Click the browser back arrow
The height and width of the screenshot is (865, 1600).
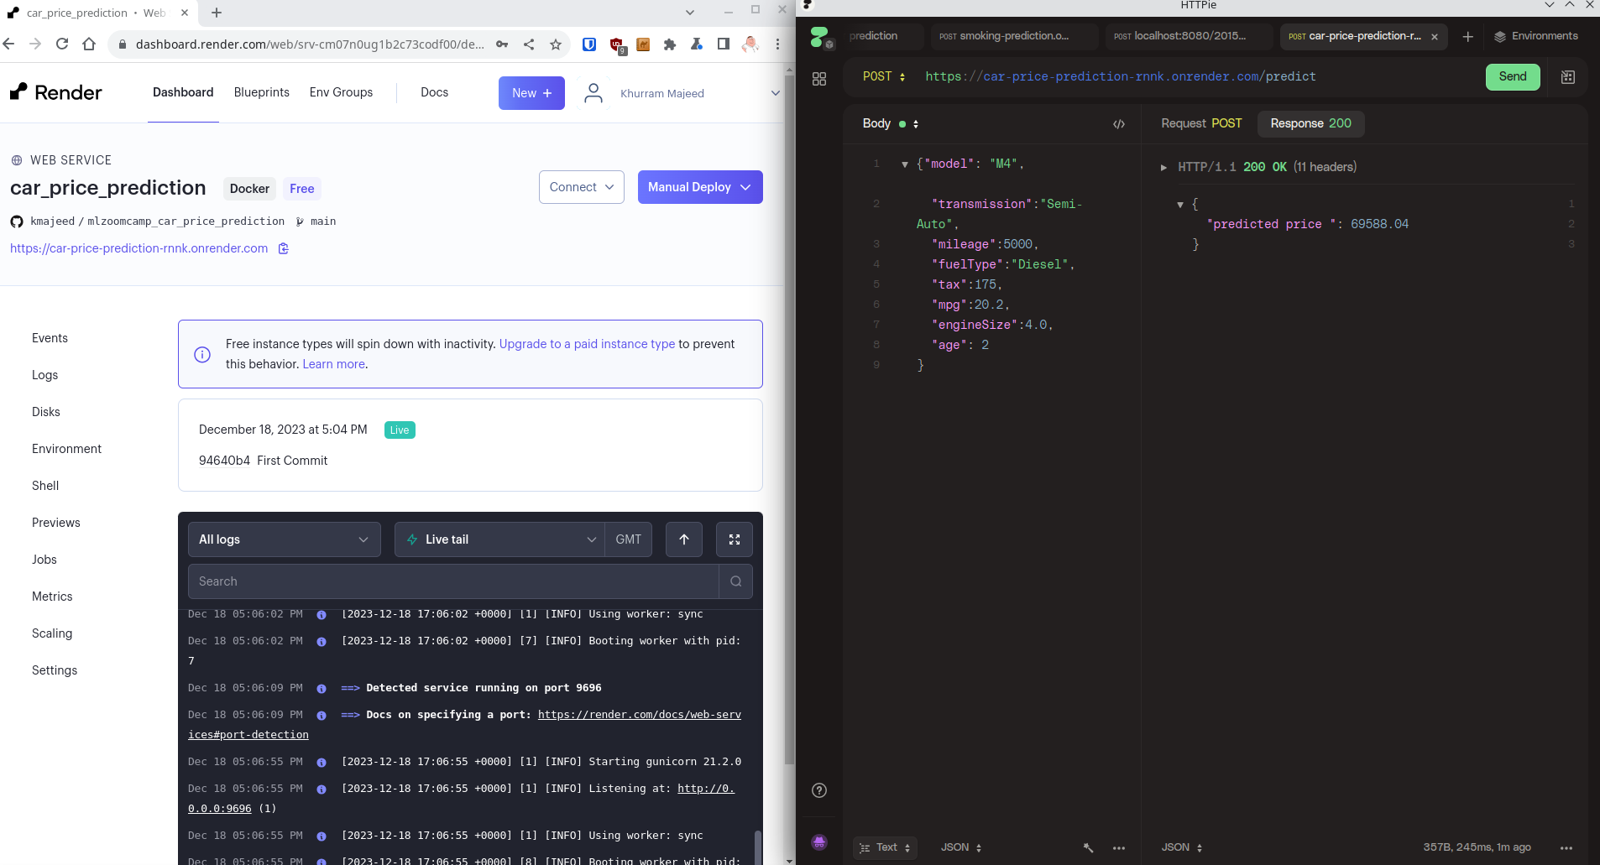pos(9,44)
